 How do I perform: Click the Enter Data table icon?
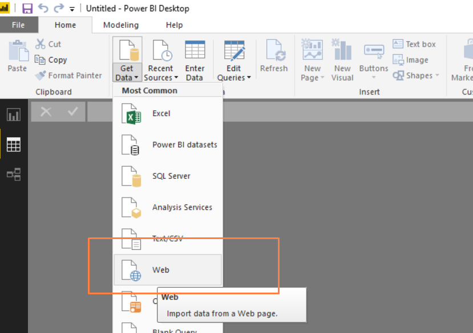click(195, 50)
